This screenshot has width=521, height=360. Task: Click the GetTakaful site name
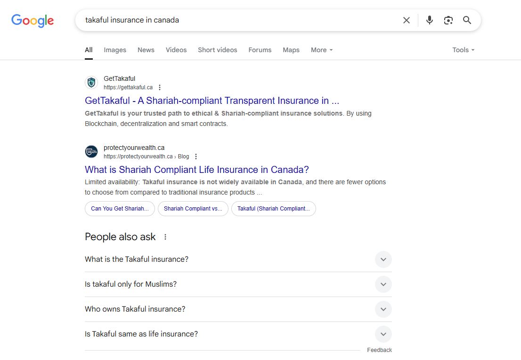(119, 79)
